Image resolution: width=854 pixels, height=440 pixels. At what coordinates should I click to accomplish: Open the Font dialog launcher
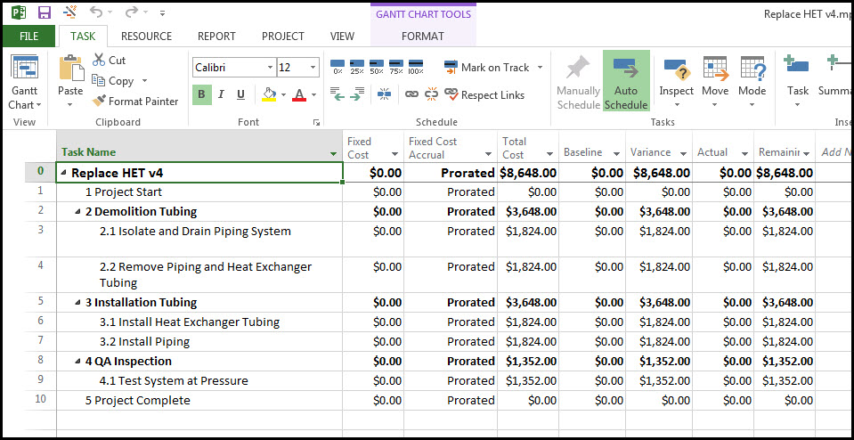(x=316, y=123)
